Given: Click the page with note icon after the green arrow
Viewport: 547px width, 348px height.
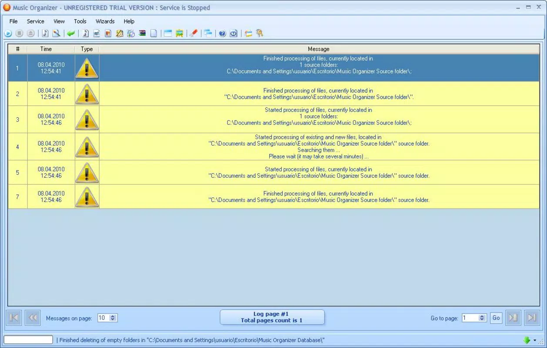Looking at the screenshot, I should [86, 33].
